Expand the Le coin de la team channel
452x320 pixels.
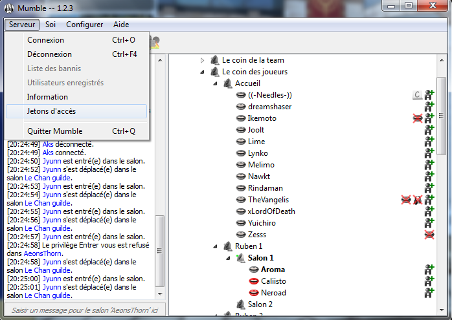coord(202,60)
